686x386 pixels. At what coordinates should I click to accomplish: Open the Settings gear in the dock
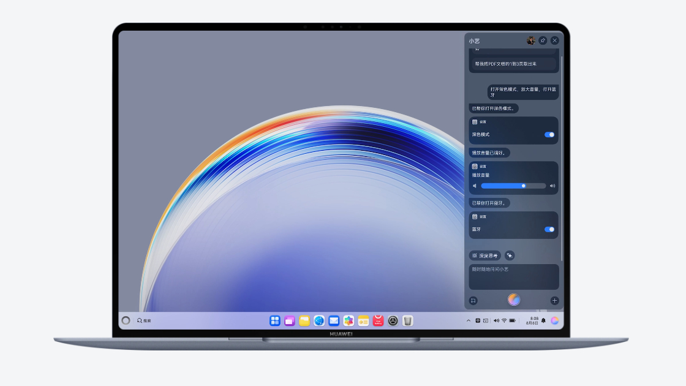point(393,320)
